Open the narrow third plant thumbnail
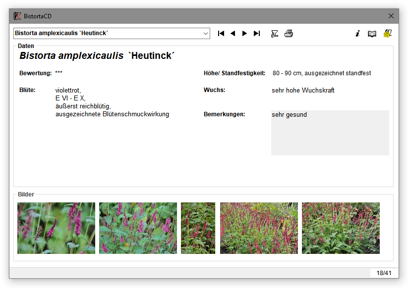This screenshot has height=288, width=408. coord(198,228)
